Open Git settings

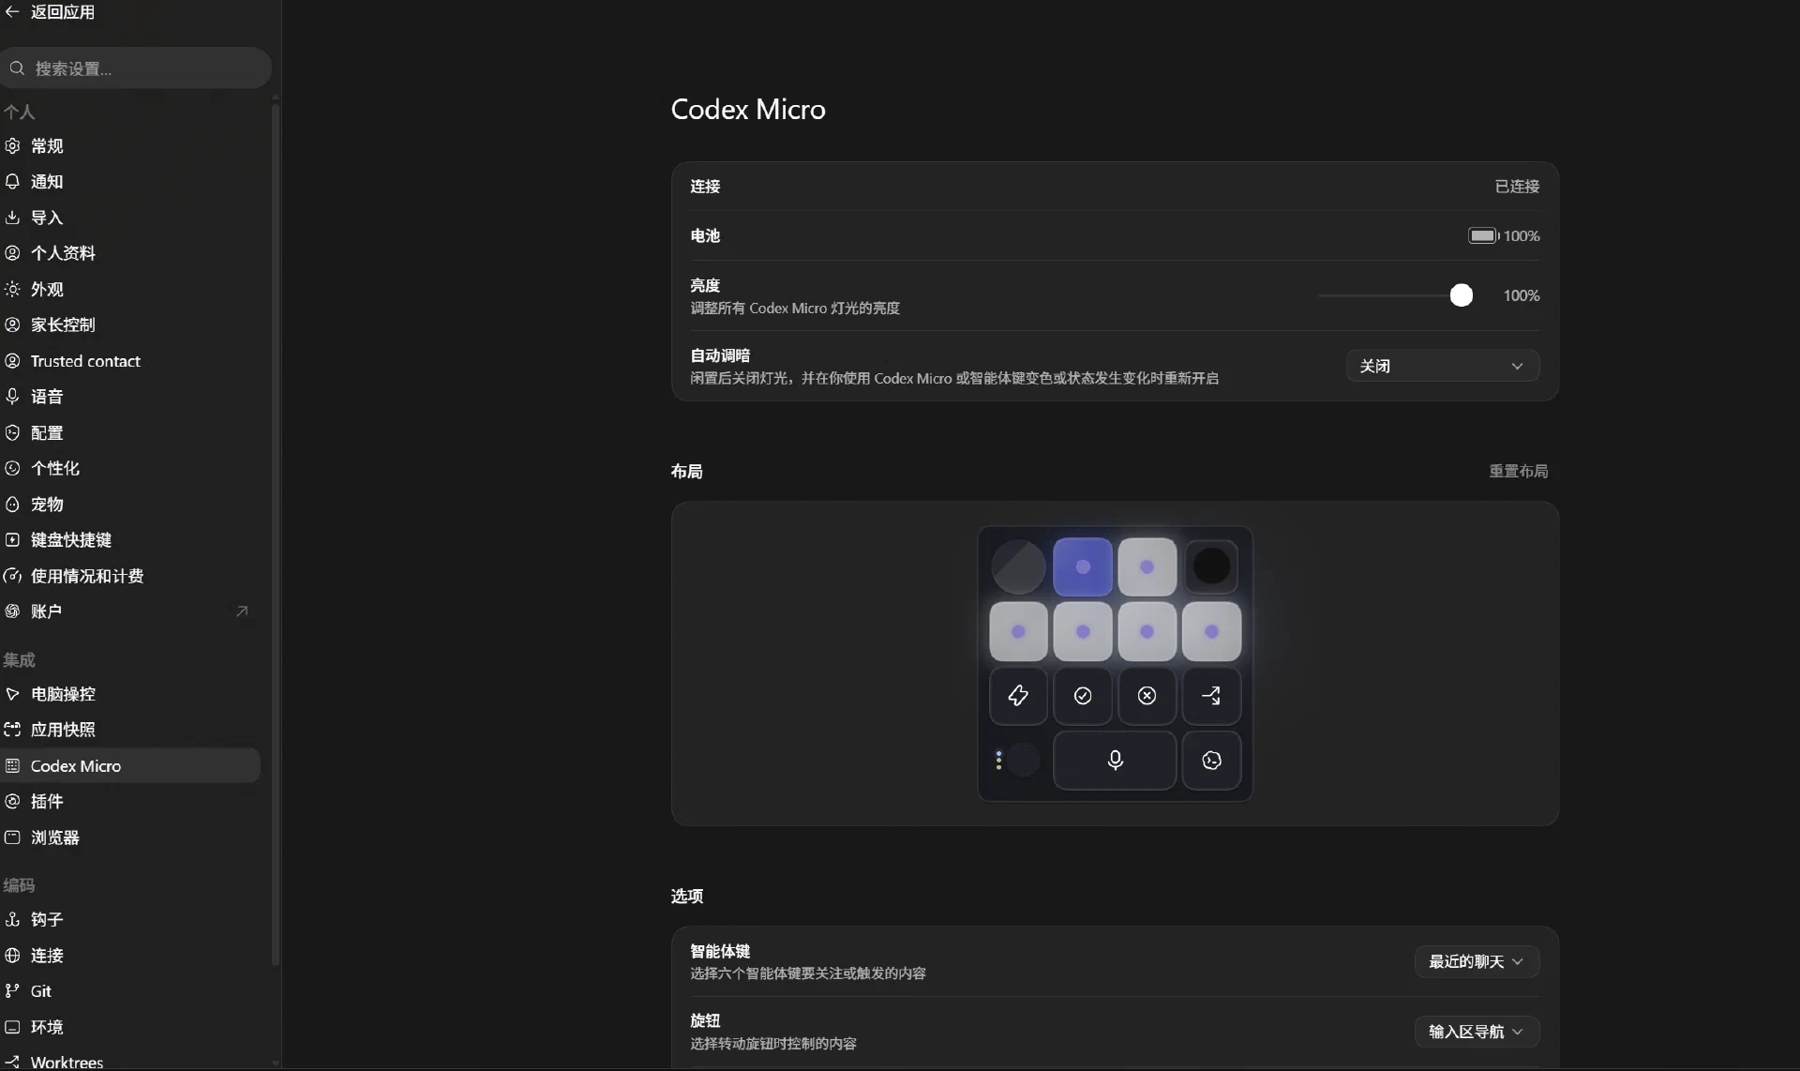coord(130,991)
